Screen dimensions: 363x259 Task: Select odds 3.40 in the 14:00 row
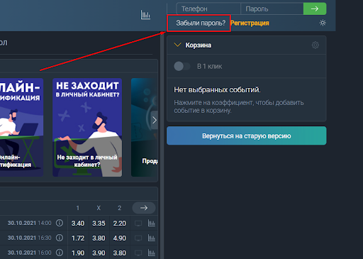tap(78, 224)
